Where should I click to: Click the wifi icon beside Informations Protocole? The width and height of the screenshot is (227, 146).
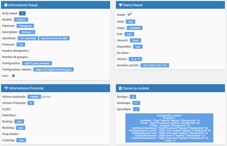point(6,88)
